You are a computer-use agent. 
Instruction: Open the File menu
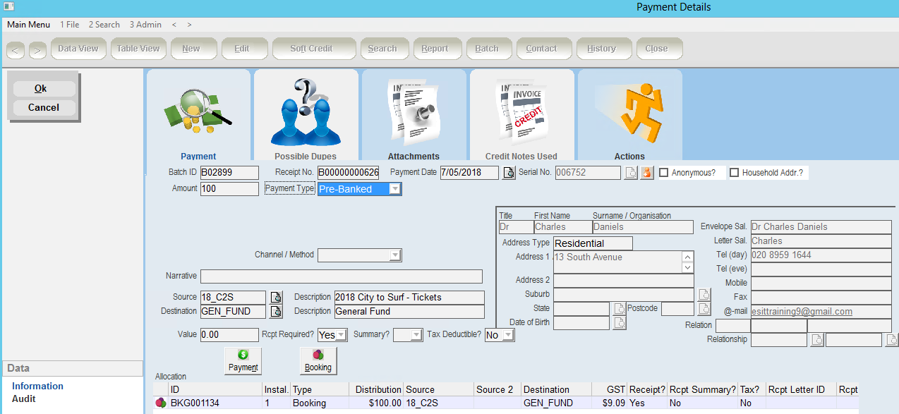pyautogui.click(x=69, y=25)
